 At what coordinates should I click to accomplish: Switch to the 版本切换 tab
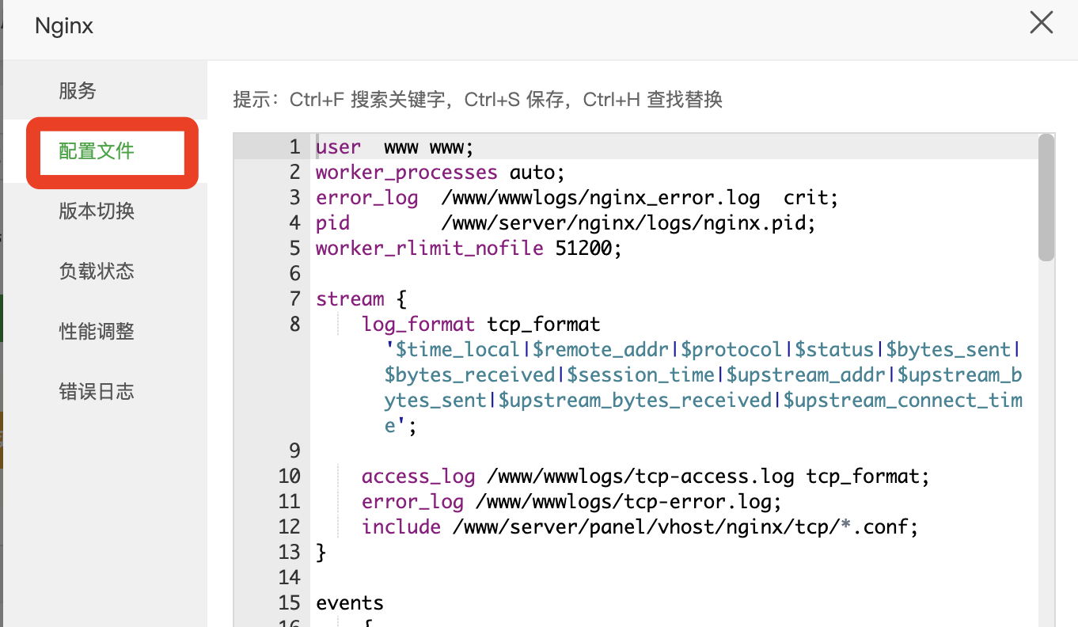tap(97, 211)
